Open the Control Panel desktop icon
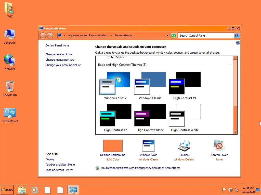Image resolution: width=261 pixels, height=195 pixels. [x=10, y=115]
